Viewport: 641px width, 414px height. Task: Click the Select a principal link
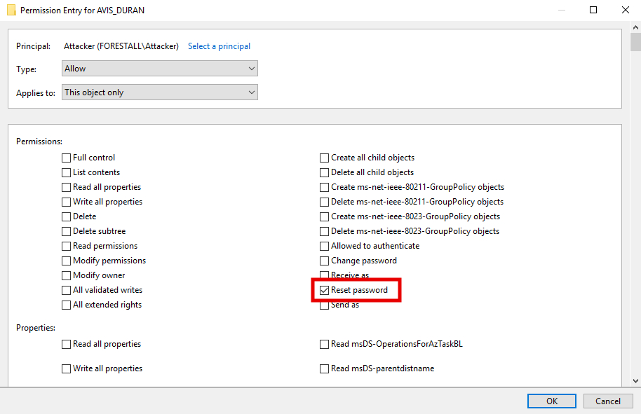(x=219, y=46)
